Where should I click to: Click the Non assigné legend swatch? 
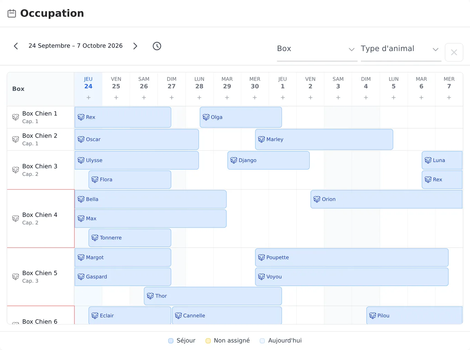tap(208, 341)
